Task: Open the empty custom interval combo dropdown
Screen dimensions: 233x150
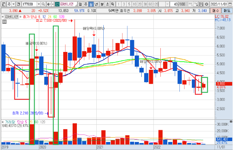Action: pos(167,4)
